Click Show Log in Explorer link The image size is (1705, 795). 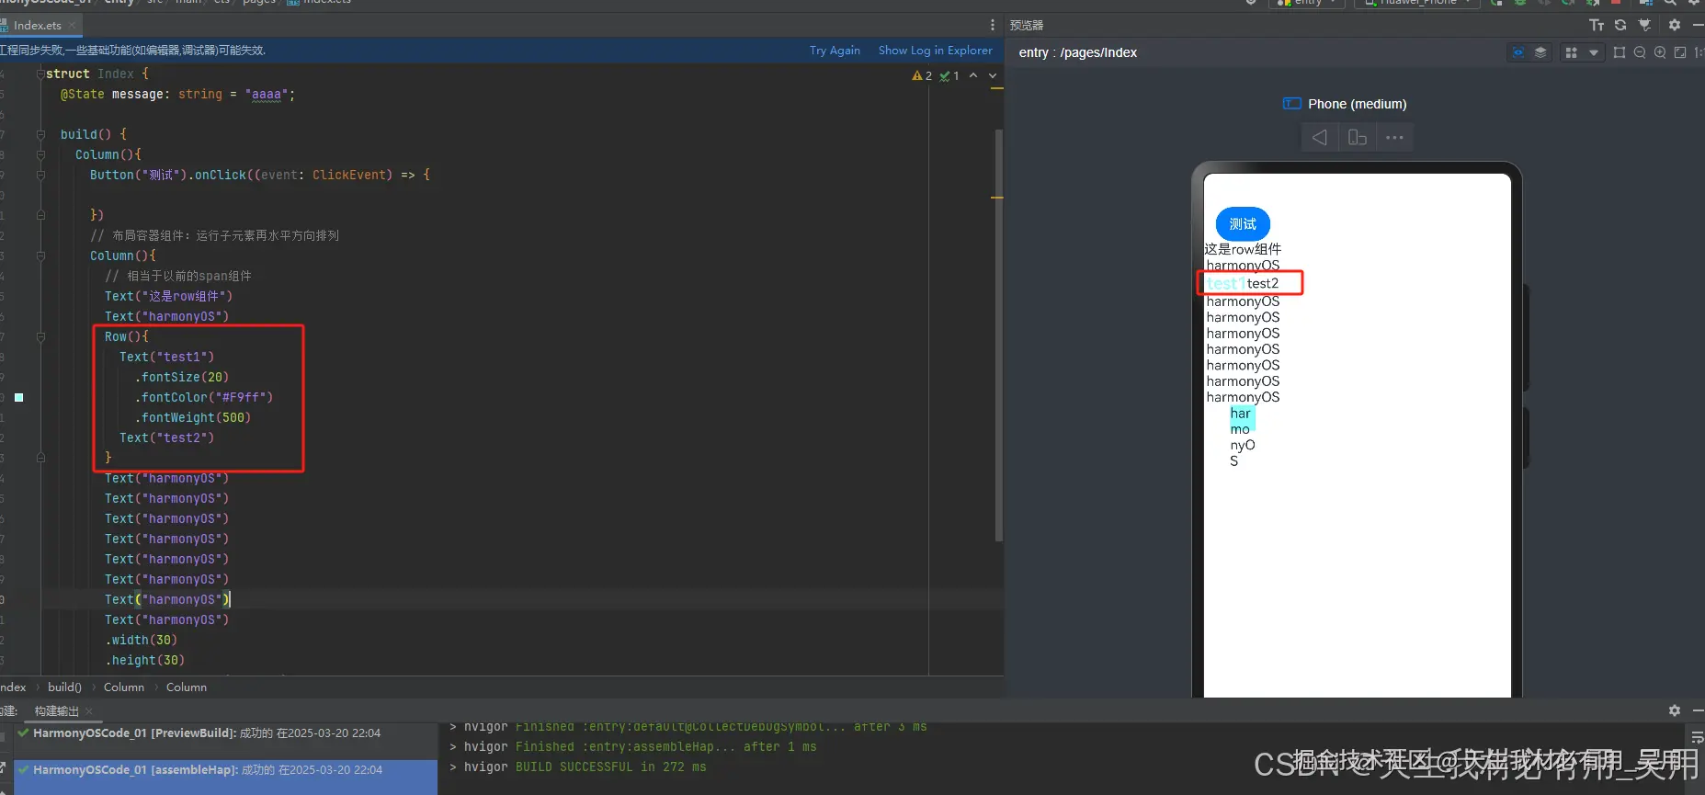click(x=935, y=51)
